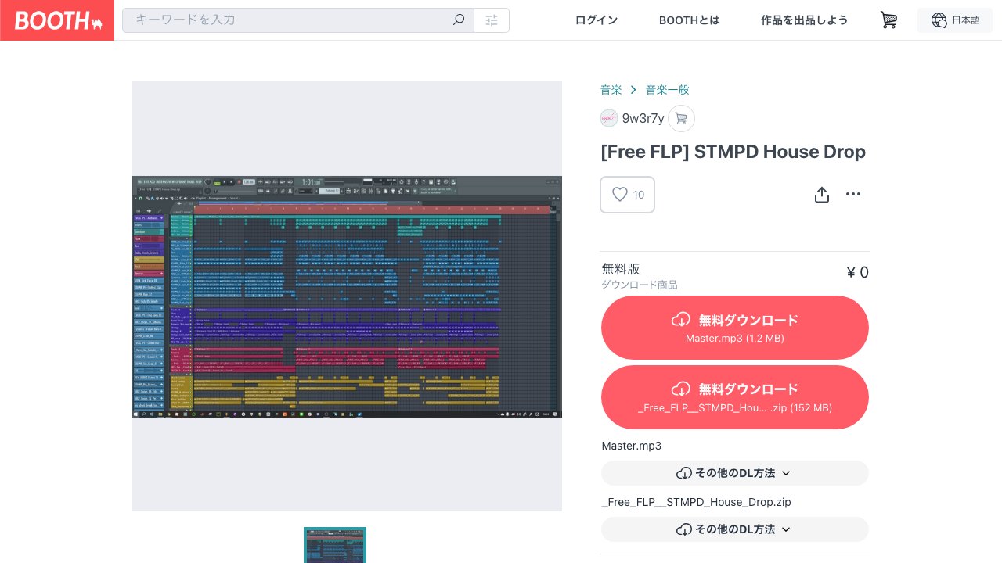Open the 9w3r7y shop name link
1002x563 pixels.
[x=643, y=118]
